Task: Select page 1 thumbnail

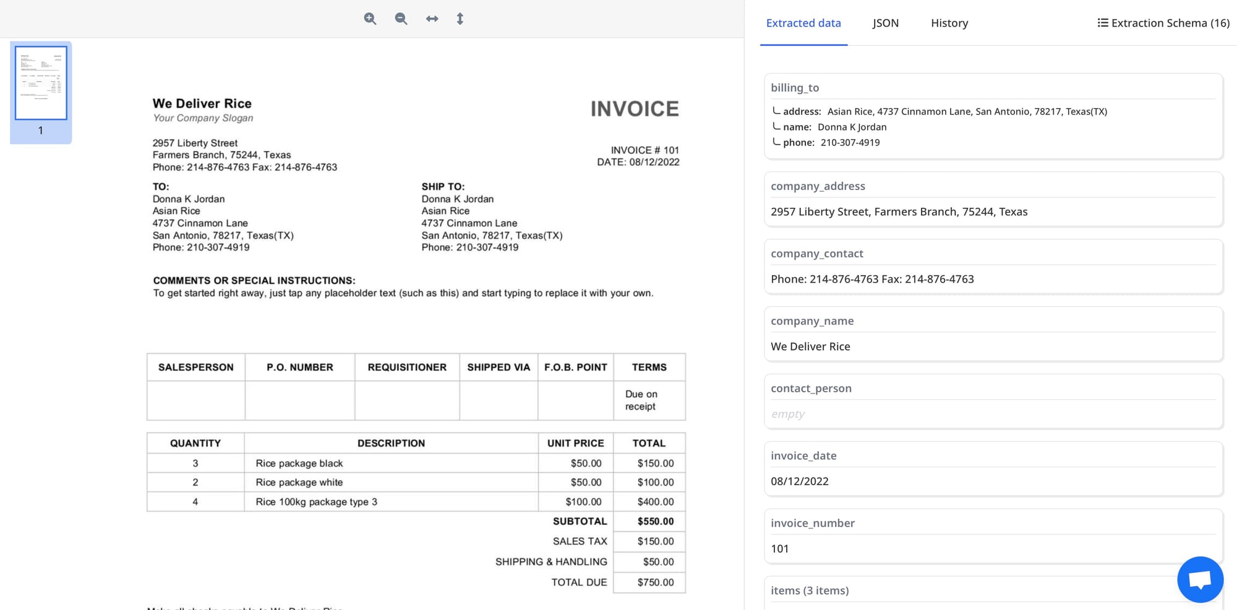Action: [x=41, y=83]
